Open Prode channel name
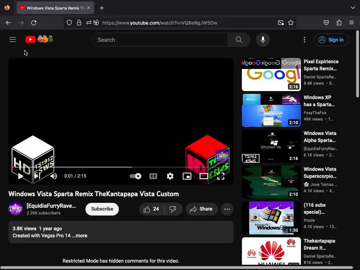Image resolution: width=360 pixels, height=270 pixels. [x=309, y=220]
